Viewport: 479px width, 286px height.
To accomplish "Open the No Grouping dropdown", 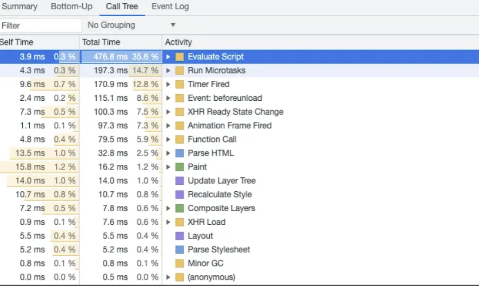I will (131, 25).
